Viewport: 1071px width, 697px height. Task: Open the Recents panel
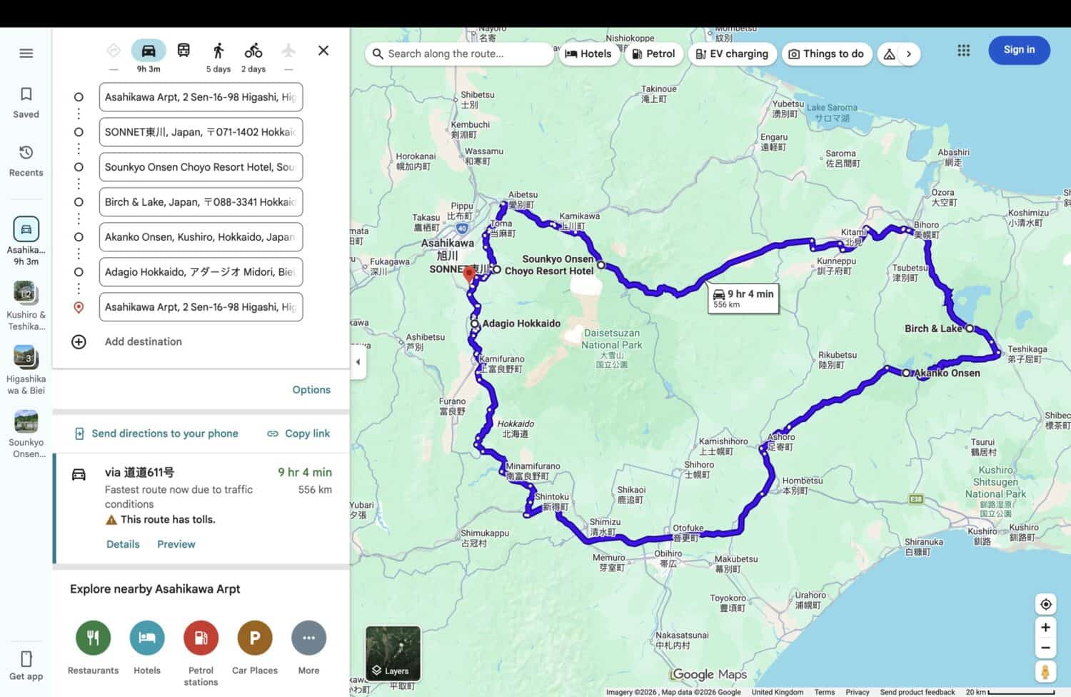tap(26, 161)
